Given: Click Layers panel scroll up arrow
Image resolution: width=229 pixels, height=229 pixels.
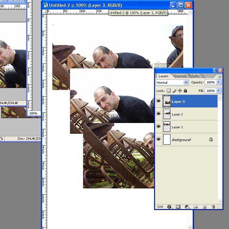Looking at the screenshot, I should click(x=220, y=97).
